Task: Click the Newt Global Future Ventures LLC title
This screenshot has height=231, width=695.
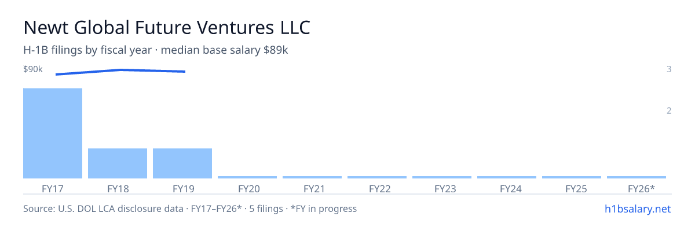Action: 167,28
